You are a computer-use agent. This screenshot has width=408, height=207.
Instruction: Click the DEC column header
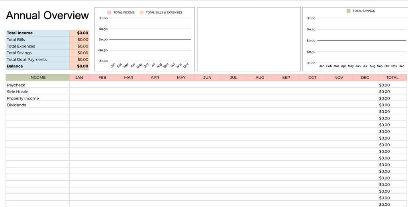(x=365, y=78)
